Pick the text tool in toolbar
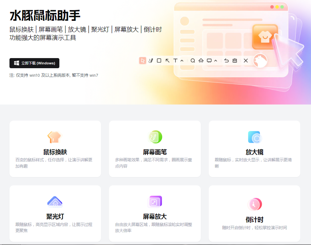 [175, 61]
